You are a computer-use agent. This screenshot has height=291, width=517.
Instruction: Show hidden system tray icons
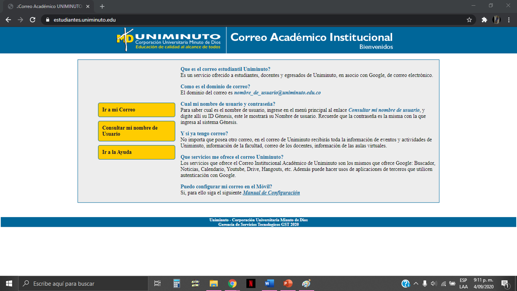click(x=416, y=283)
